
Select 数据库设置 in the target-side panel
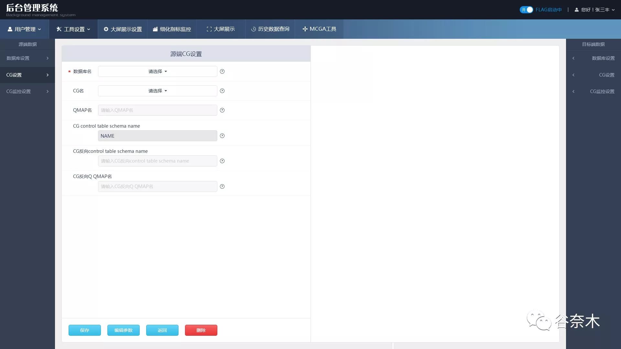click(x=594, y=58)
